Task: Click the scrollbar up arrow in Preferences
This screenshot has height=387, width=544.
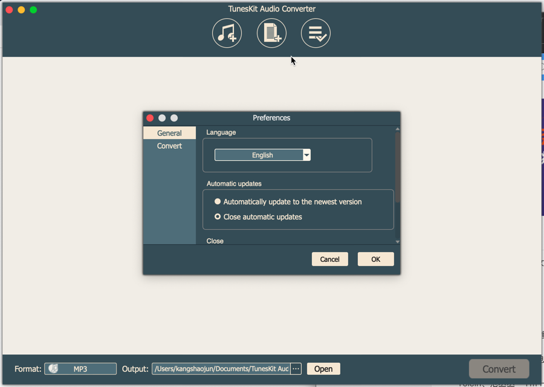Action: [397, 128]
